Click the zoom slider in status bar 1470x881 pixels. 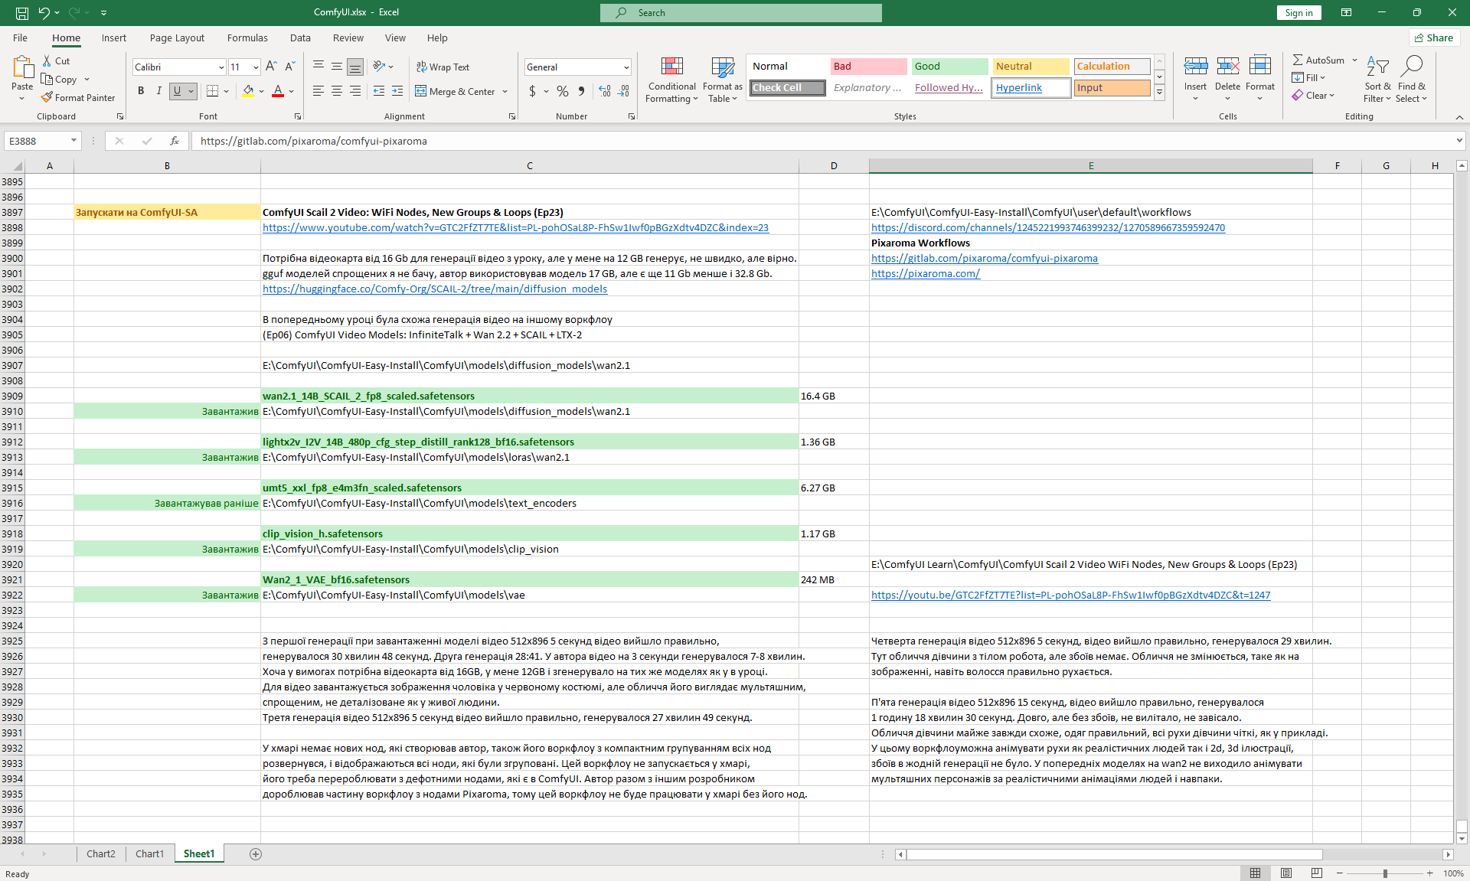[x=1384, y=873]
